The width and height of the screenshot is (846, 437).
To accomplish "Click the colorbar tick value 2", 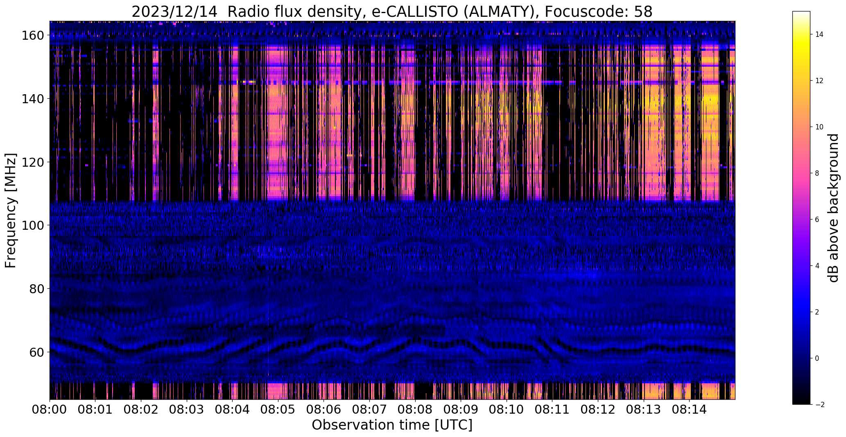I will tap(817, 312).
